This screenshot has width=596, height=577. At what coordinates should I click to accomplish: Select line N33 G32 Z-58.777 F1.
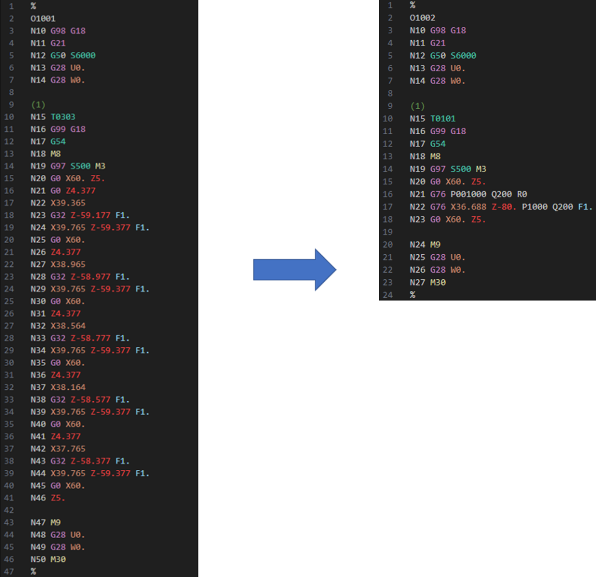[80, 338]
